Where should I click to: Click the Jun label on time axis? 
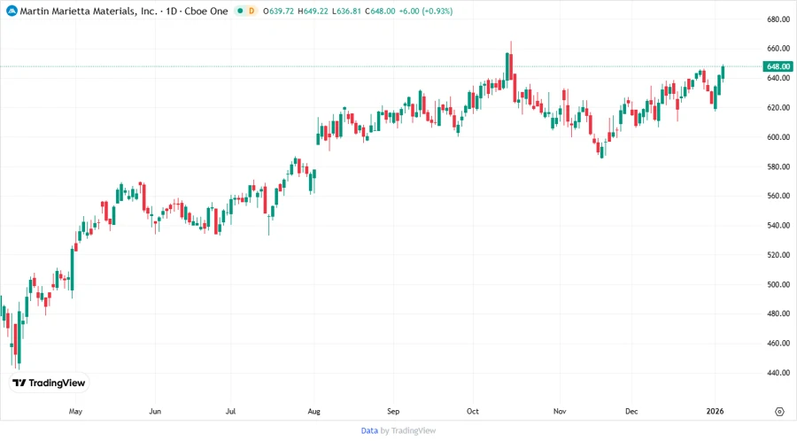click(155, 411)
